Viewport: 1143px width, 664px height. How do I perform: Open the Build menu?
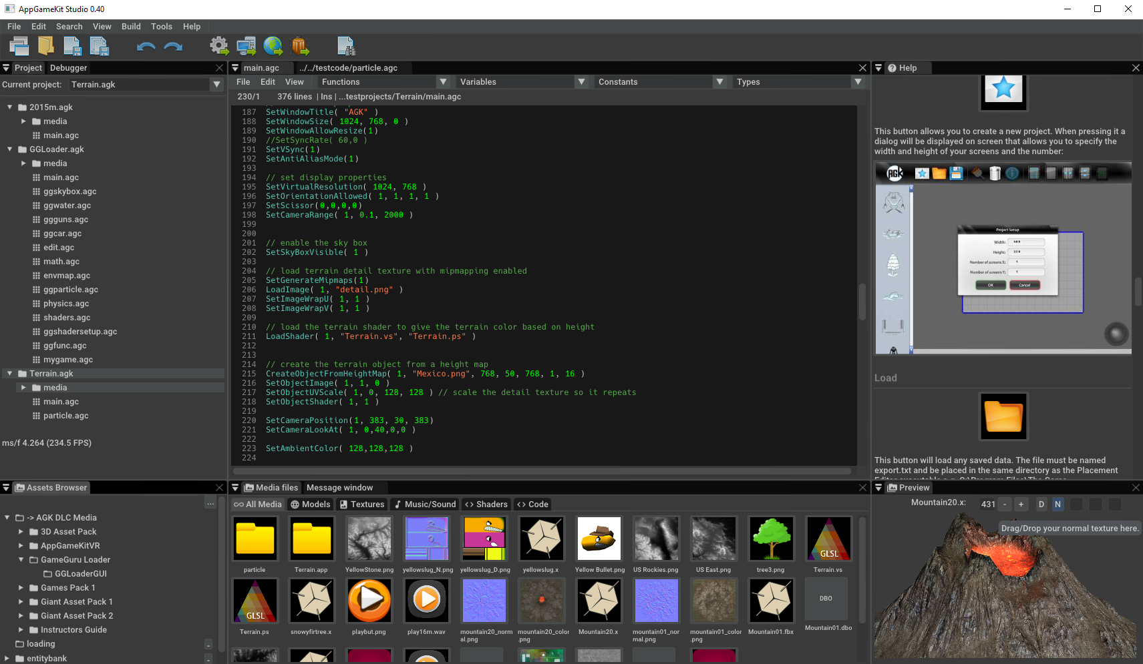point(131,27)
